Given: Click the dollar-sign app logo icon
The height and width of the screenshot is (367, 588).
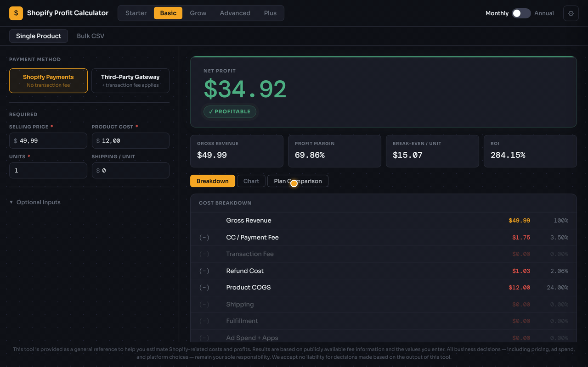Looking at the screenshot, I should tap(16, 13).
